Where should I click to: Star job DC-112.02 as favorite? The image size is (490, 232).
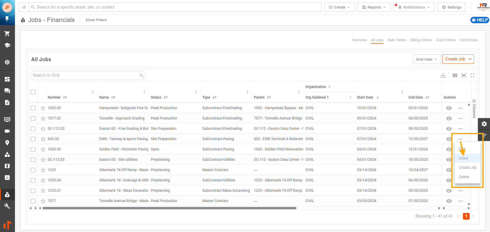(x=43, y=129)
